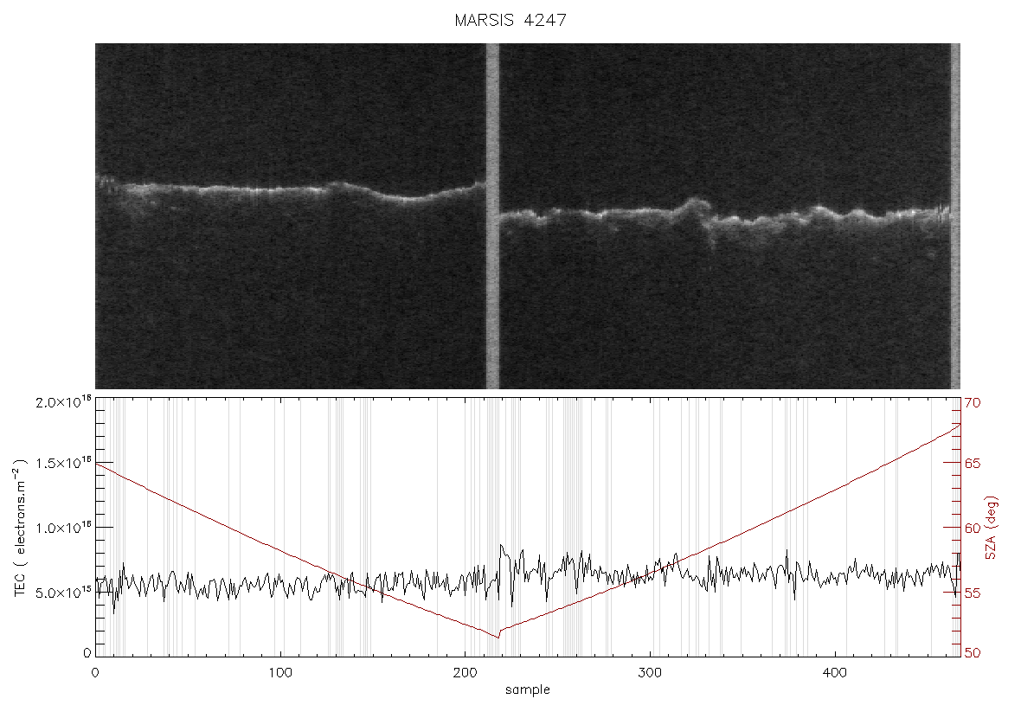Image resolution: width=1021 pixels, height=718 pixels.
Task: Click the red SZA tick label "65"
Action: (973, 464)
